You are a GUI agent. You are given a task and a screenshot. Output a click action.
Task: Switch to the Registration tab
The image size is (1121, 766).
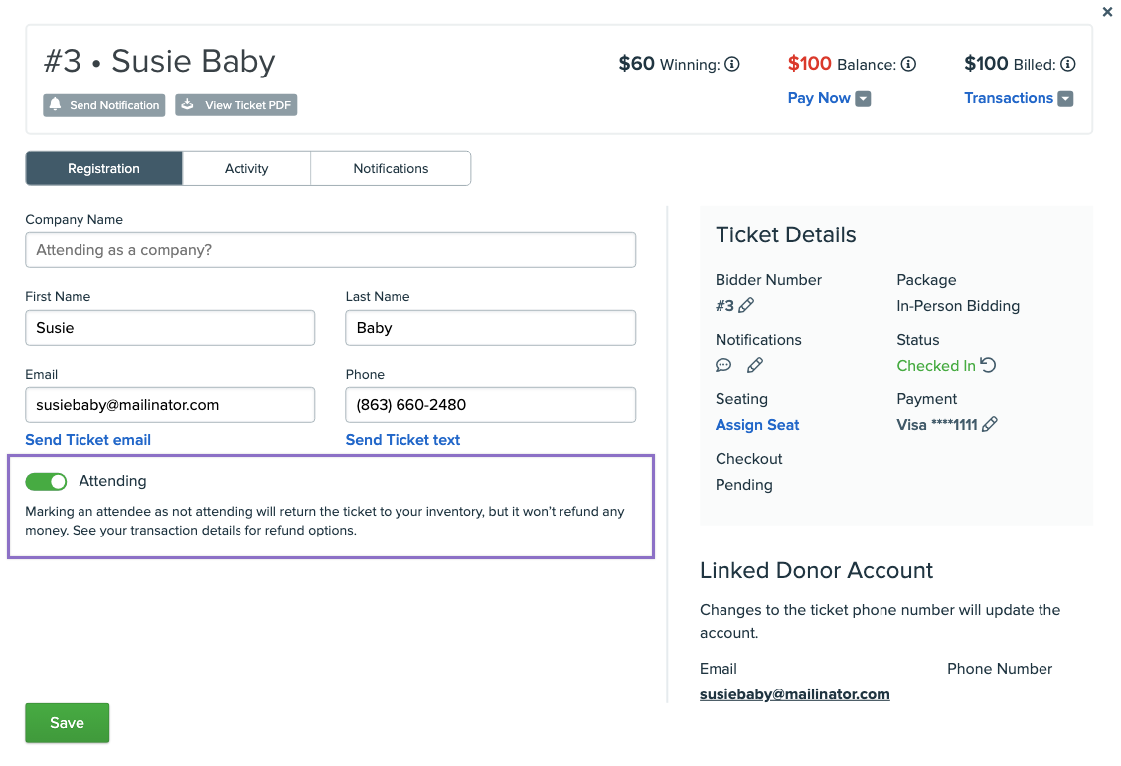103,169
